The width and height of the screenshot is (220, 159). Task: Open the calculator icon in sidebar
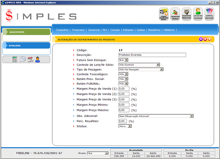tap(15, 59)
